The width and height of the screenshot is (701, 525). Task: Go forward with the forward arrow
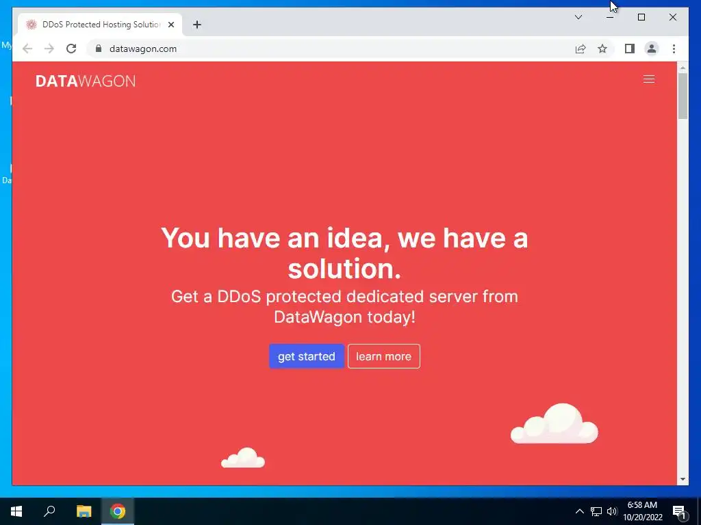[49, 49]
